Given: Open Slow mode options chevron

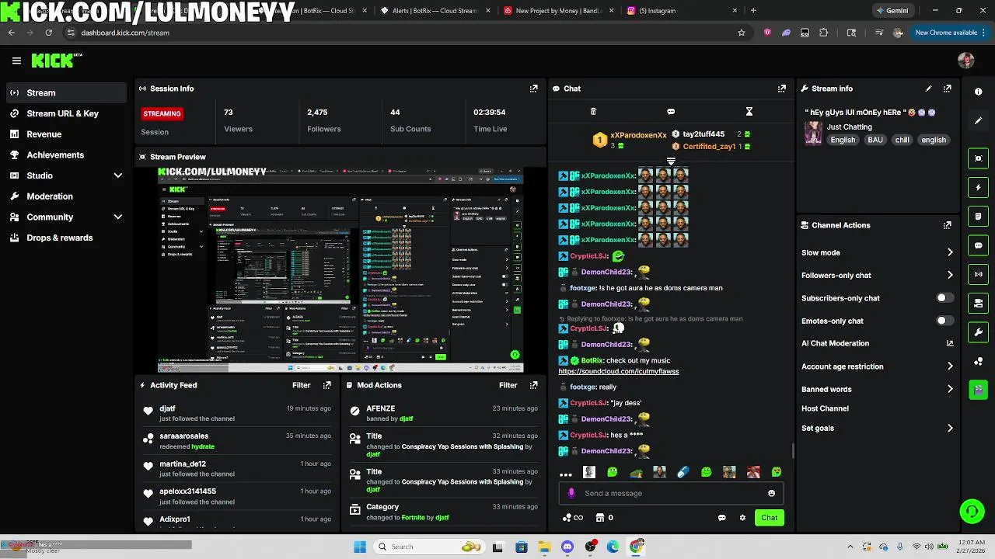Looking at the screenshot, I should 949,252.
